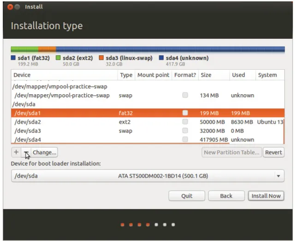The image size is (296, 241).
Task: Revert partition changes
Action: [x=273, y=152]
